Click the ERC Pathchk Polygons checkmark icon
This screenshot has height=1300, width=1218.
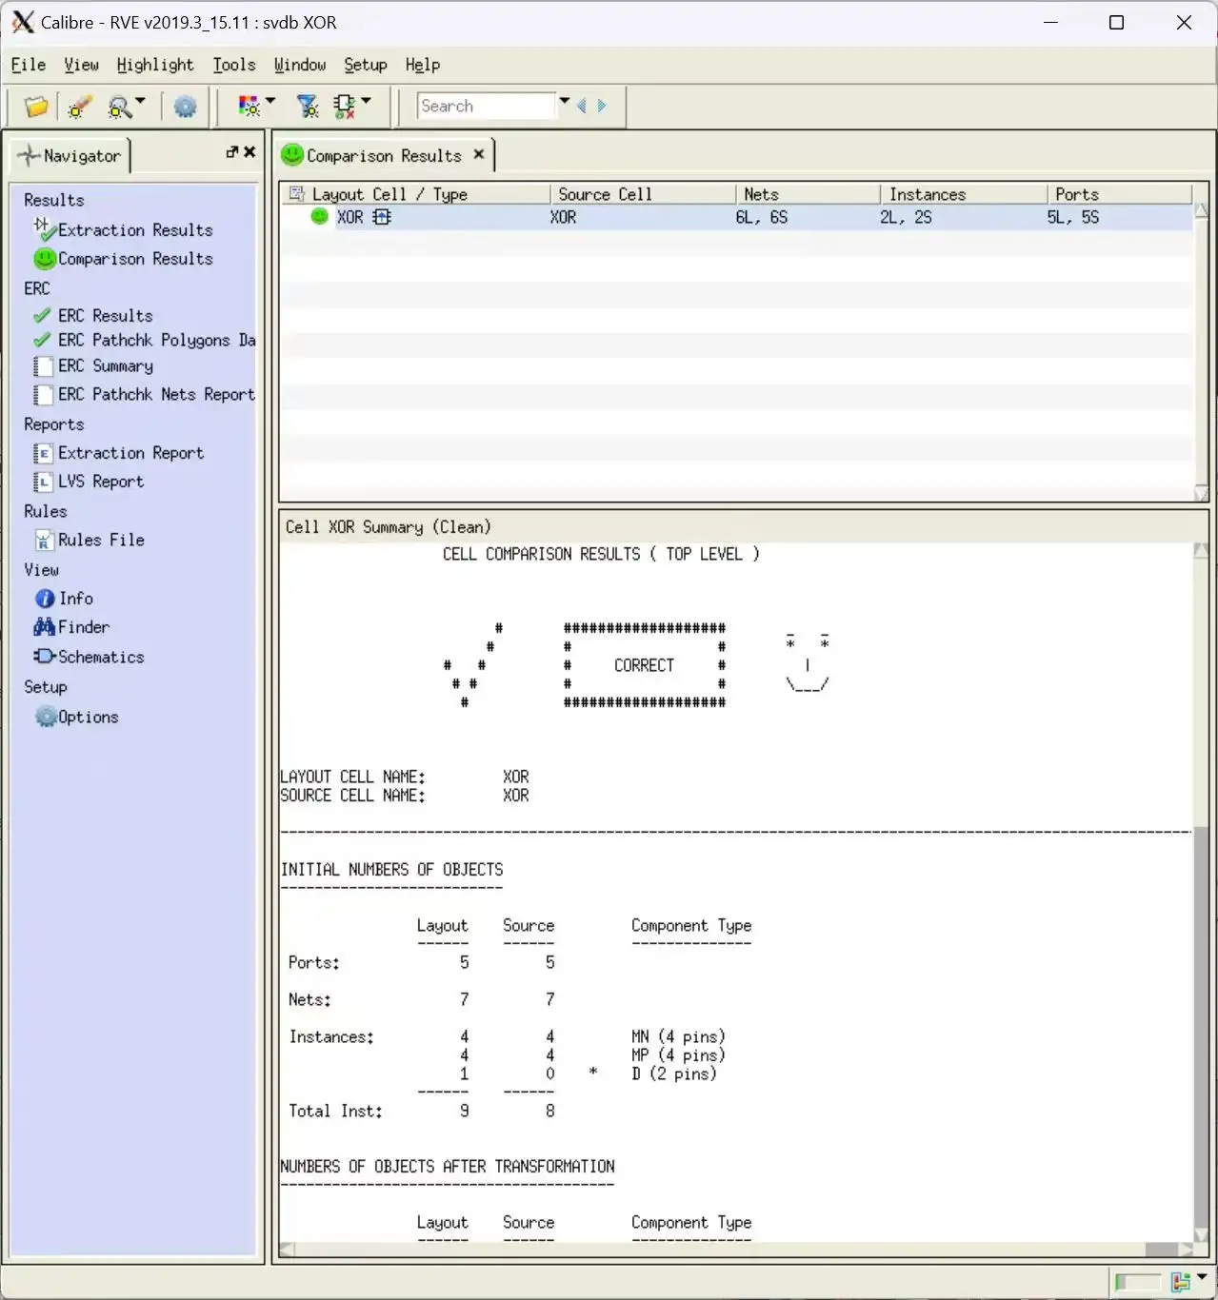tap(42, 340)
